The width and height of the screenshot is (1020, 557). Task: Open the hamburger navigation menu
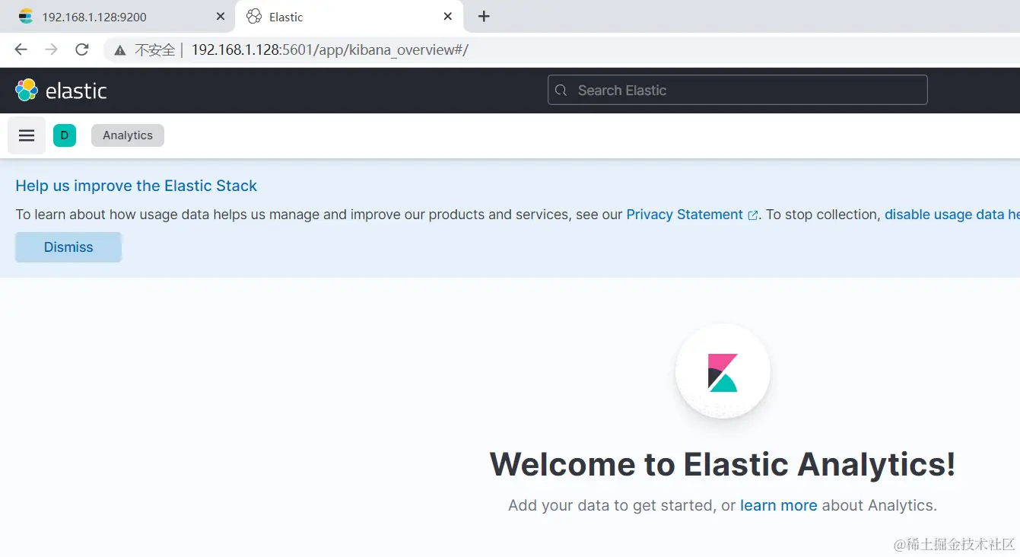click(27, 135)
